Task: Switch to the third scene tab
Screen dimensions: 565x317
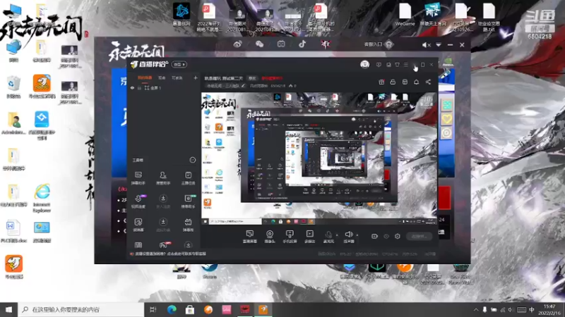Action: 177,77
